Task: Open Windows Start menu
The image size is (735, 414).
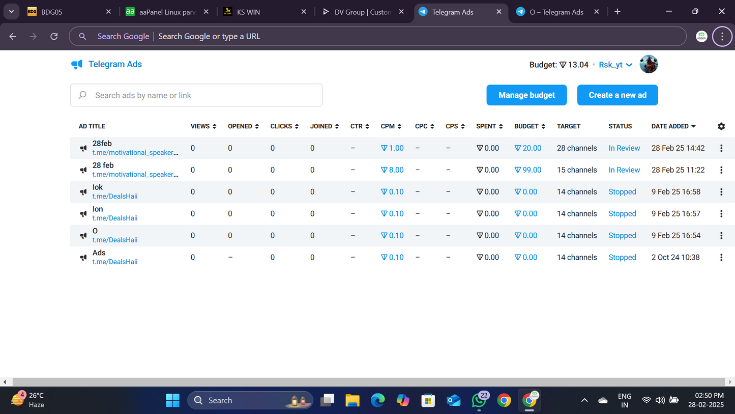Action: [x=173, y=400]
